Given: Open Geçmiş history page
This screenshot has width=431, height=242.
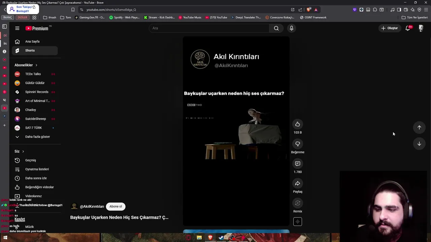Looking at the screenshot, I should coord(35,160).
